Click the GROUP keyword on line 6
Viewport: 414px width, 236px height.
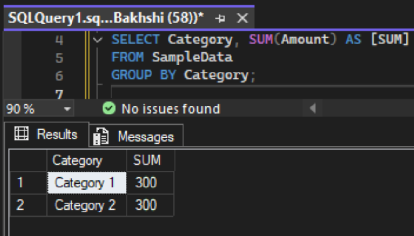132,75
